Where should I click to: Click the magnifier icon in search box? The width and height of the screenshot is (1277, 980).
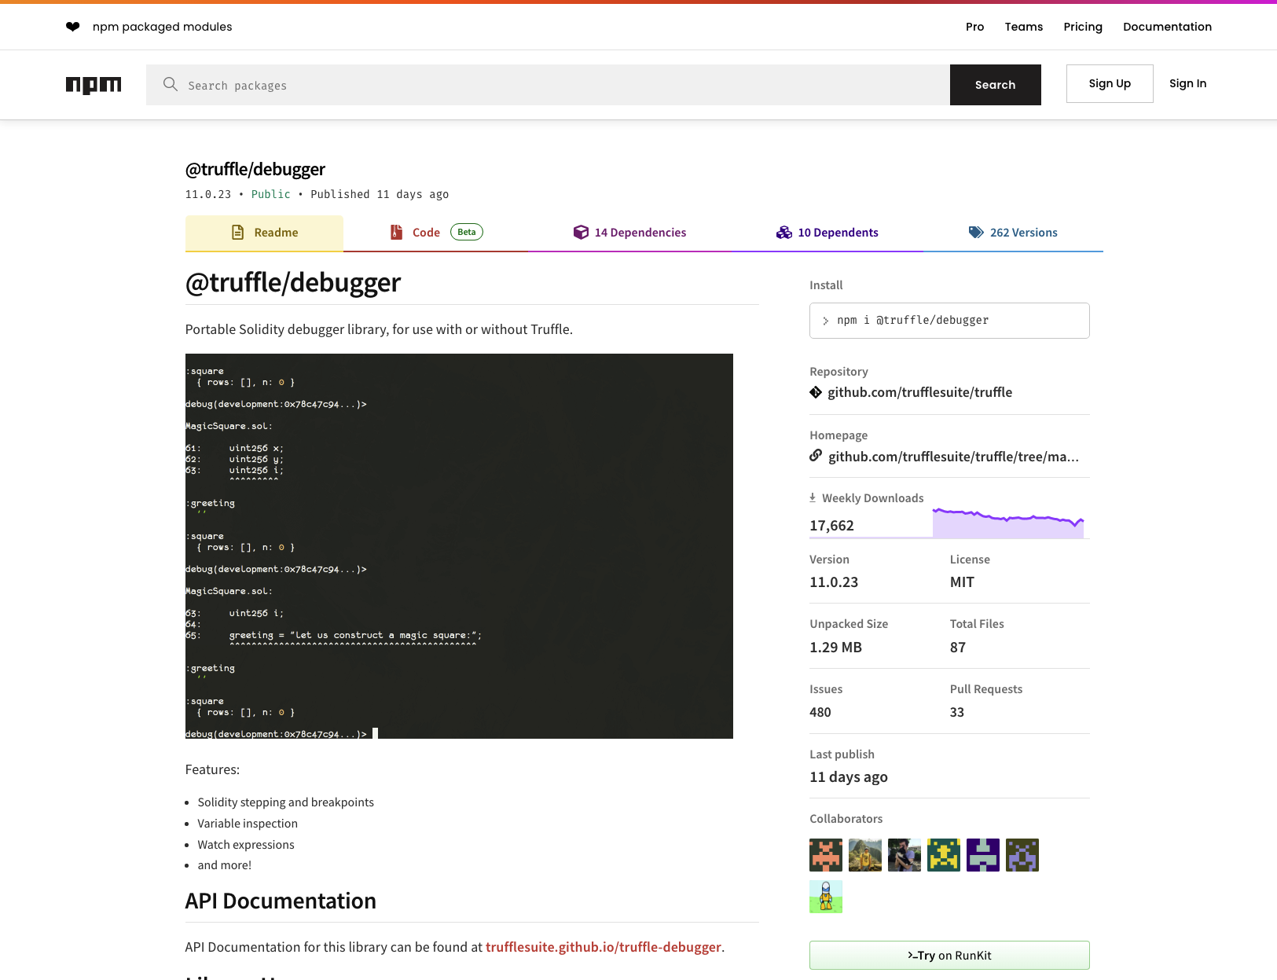(170, 84)
